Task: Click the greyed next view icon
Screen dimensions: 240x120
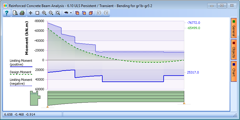Action: (106, 13)
